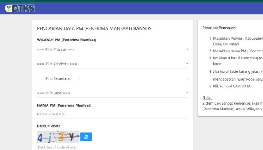Click the NAMA PM (Penerima Manfaat) label

pos(64,105)
